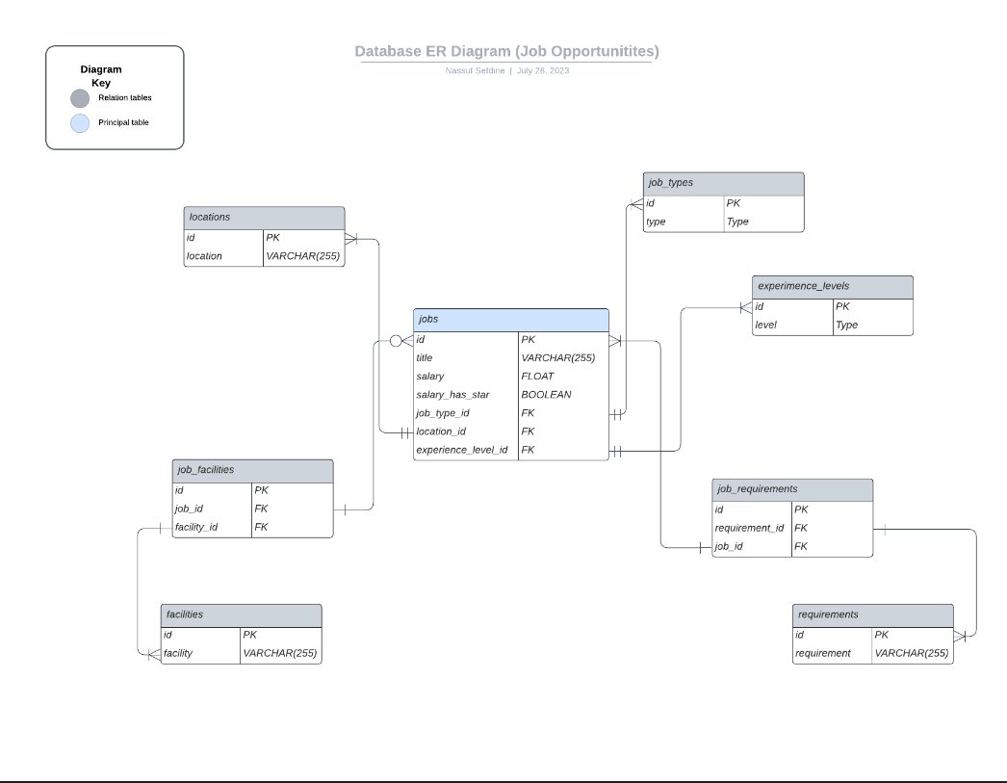Select the 'facilities' table header
The height and width of the screenshot is (783, 1007).
click(x=241, y=615)
